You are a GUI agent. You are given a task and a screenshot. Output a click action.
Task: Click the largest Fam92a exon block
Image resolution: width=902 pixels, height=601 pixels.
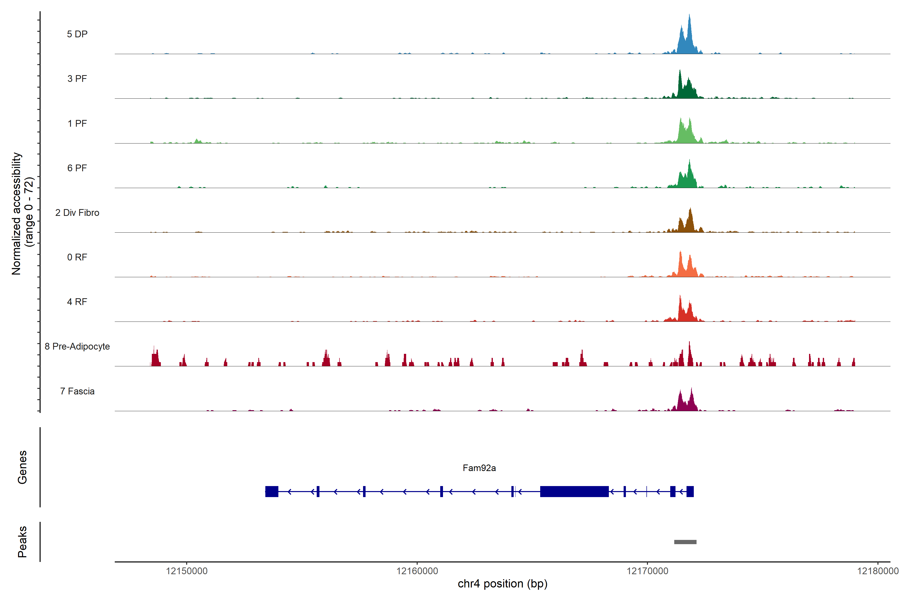[574, 491]
